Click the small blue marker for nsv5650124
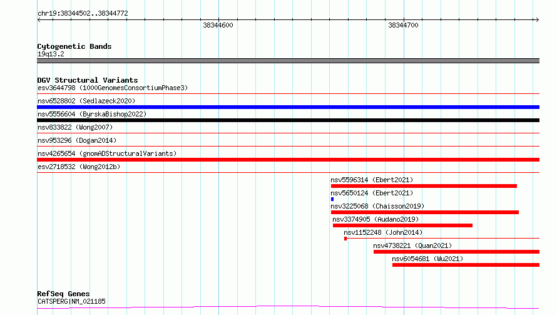This screenshot has height=315, width=557. pos(332,199)
